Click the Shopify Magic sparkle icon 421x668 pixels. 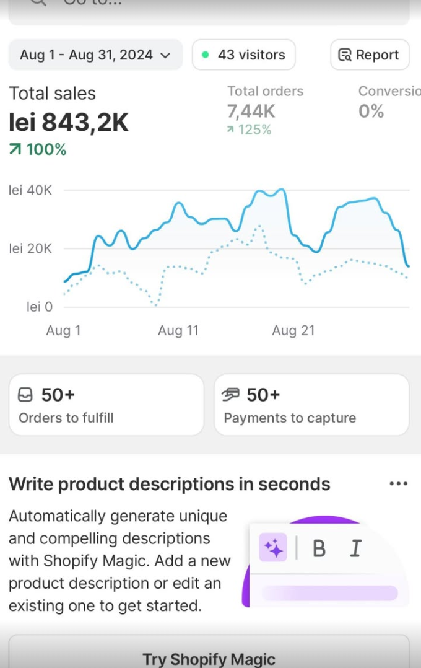click(x=273, y=548)
